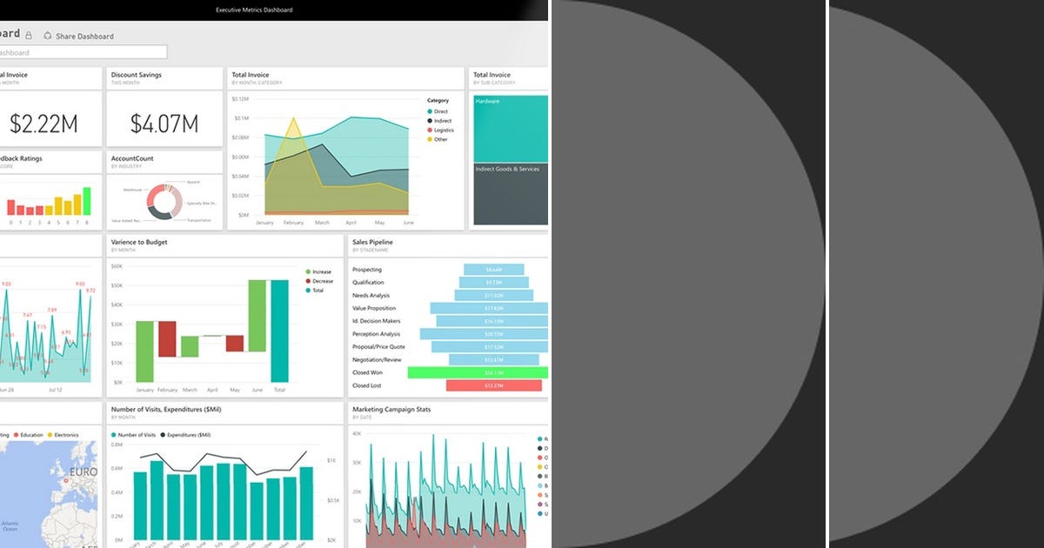Click the Executive Metrics Dashboard title bar
This screenshot has height=548, width=1044.
coord(254,10)
